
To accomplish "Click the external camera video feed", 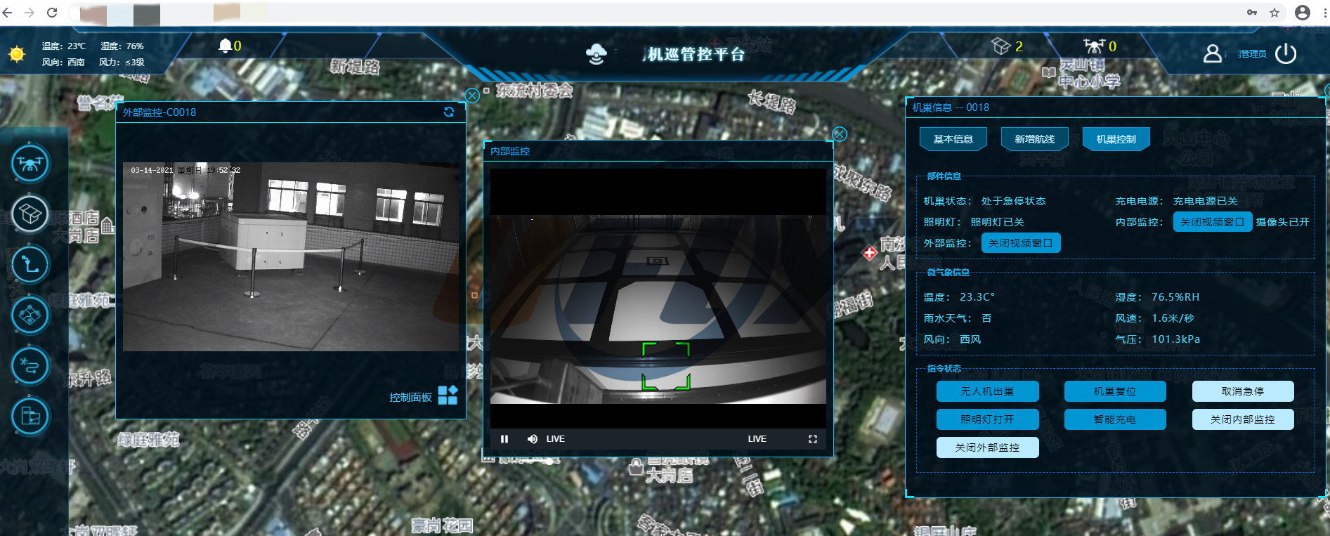I will click(x=291, y=256).
